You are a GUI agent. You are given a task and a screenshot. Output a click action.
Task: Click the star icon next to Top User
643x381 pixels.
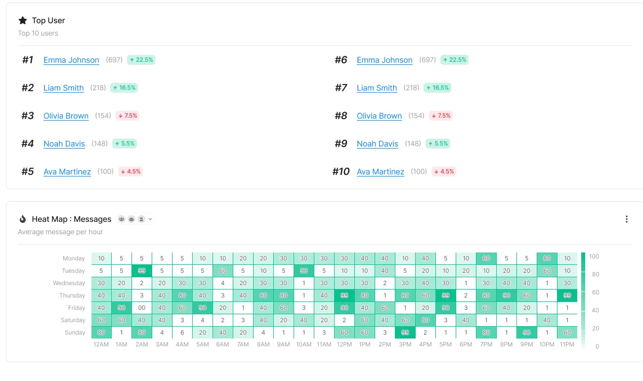23,20
